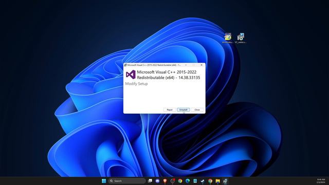Click the "Redistributable (x64) - 14.38.33135" text
The width and height of the screenshot is (329, 185).
click(x=169, y=78)
